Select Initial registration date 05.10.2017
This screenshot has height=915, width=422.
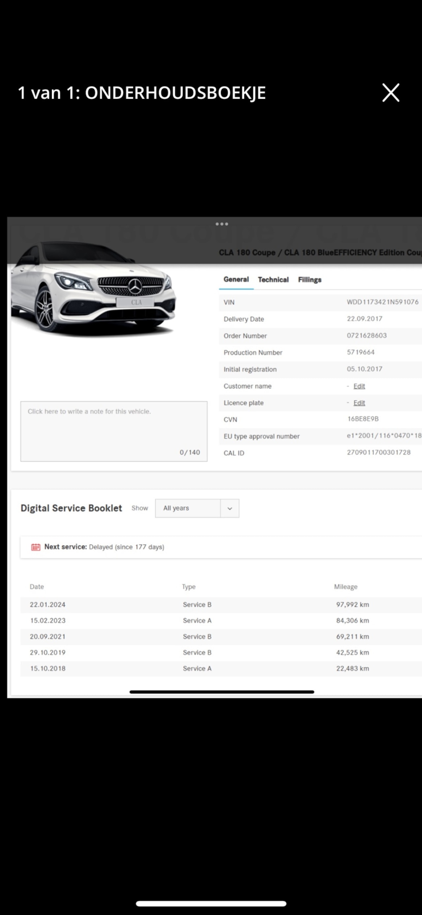pos(365,369)
